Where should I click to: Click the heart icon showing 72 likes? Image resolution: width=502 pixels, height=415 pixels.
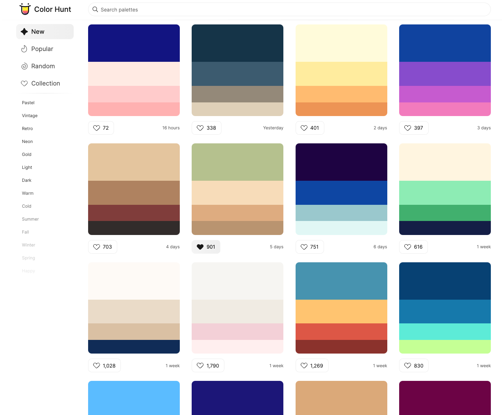[x=96, y=128]
